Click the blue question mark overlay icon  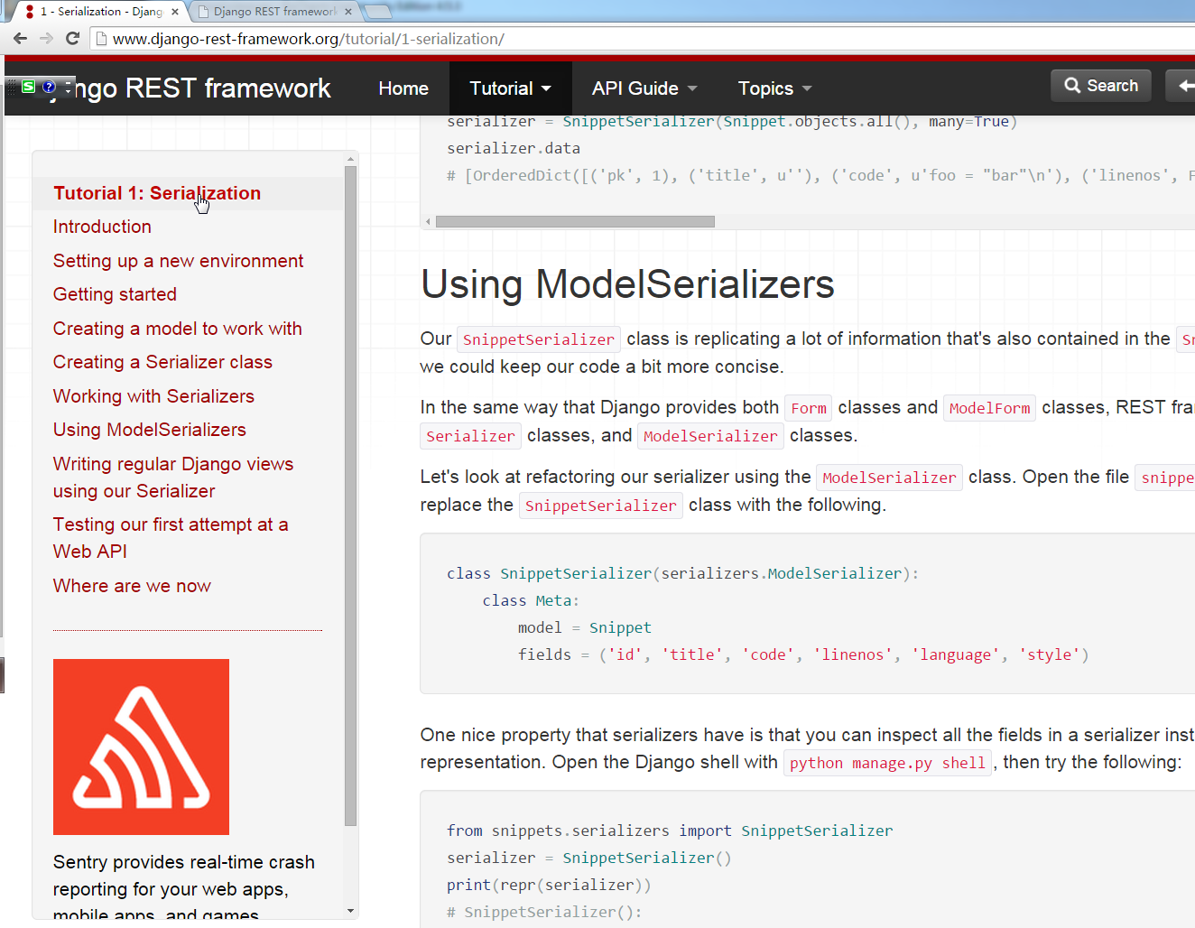[x=49, y=87]
